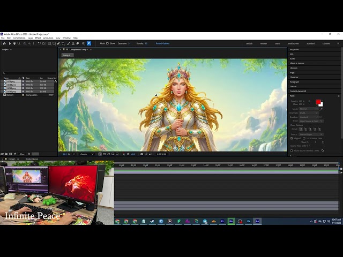
Task: Enable Clone Source Overlay checkbox
Action: (x=292, y=150)
